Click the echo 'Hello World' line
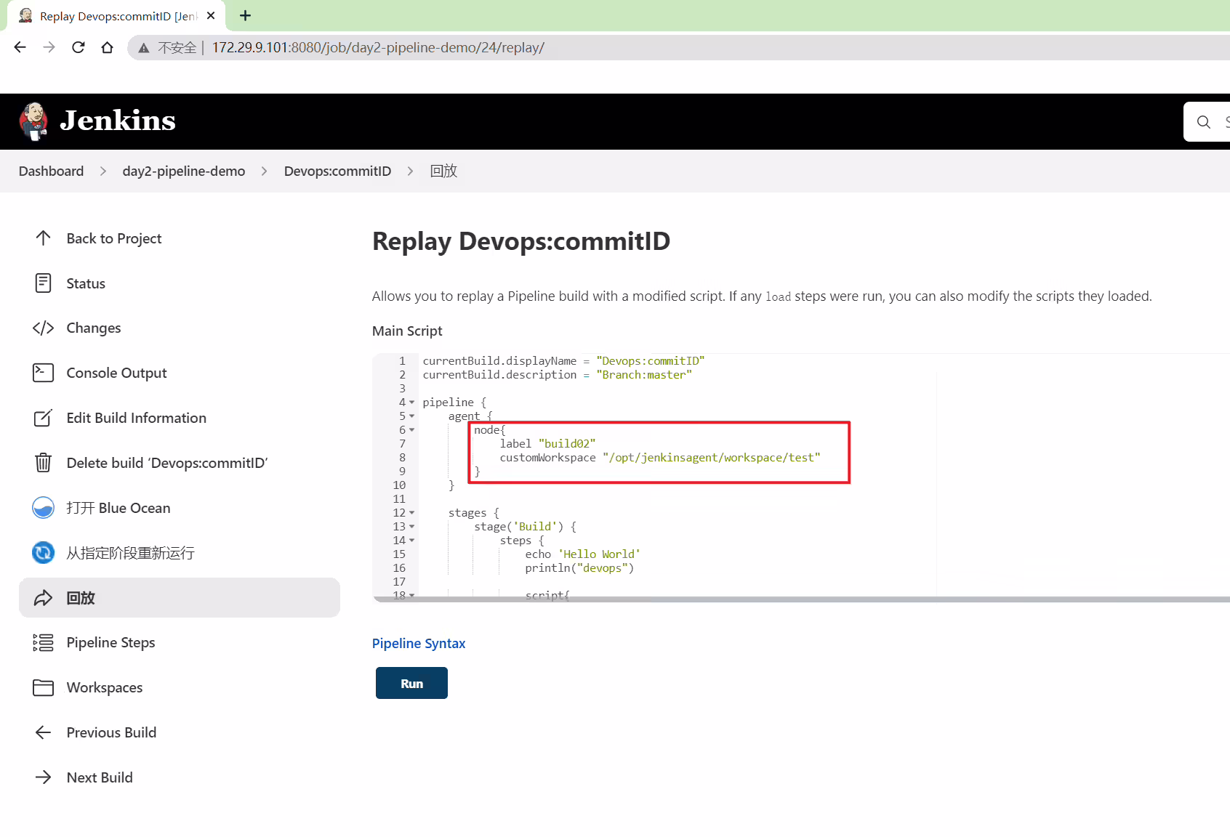Image resolution: width=1230 pixels, height=837 pixels. [x=582, y=554]
